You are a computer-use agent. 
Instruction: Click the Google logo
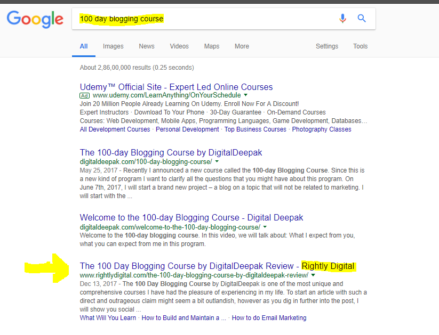35,19
